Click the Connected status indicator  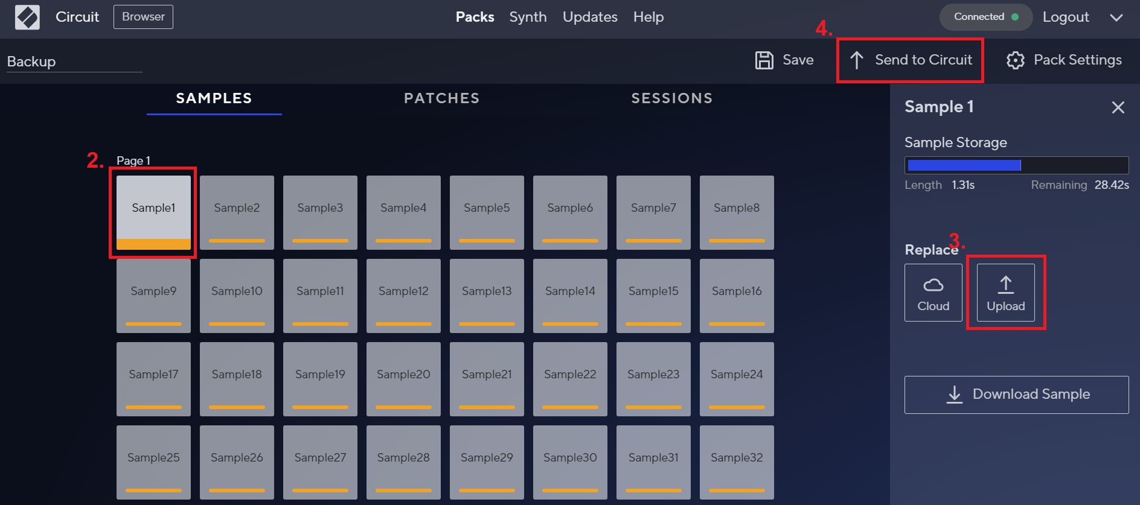(987, 17)
